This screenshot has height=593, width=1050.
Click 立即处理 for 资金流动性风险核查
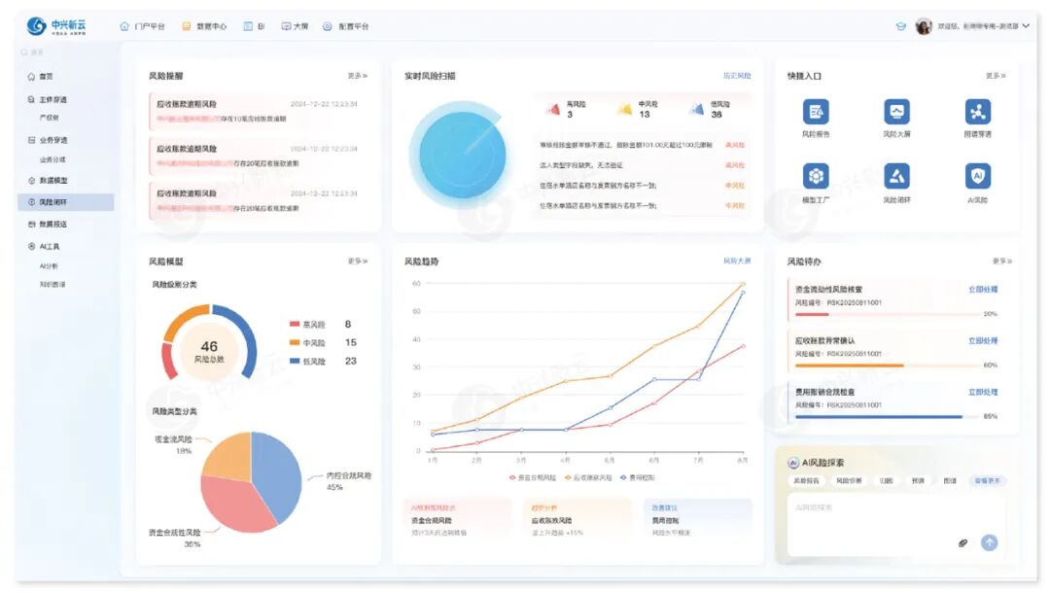[x=982, y=290]
